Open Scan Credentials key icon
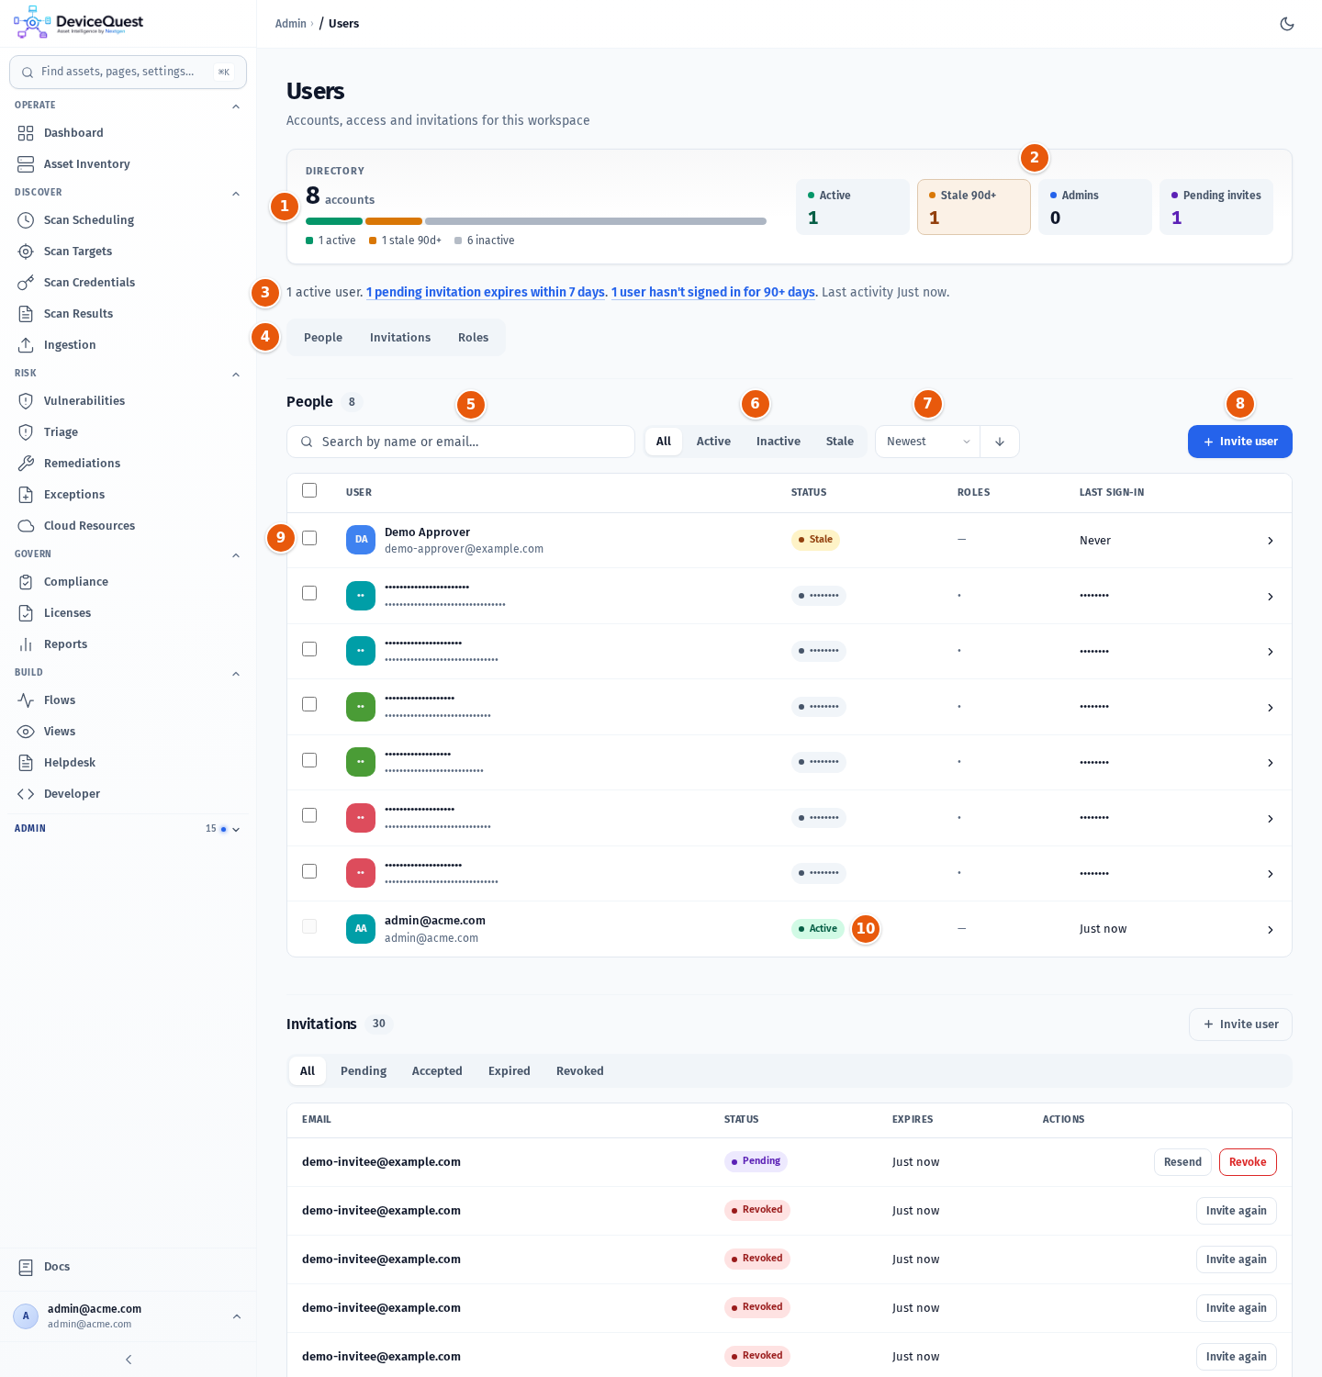1322x1377 pixels. pos(26,283)
